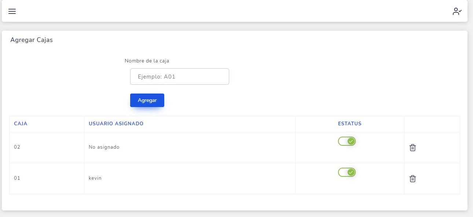Viewport: 473px width, 217px height.
Task: Click the blank area of the top navigation bar
Action: [x=235, y=11]
